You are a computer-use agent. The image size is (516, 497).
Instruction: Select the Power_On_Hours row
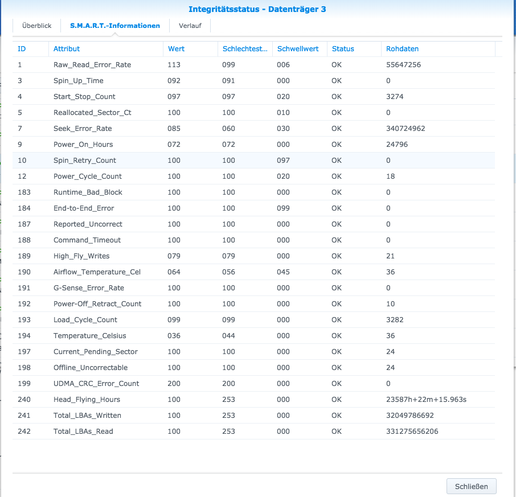(253, 145)
